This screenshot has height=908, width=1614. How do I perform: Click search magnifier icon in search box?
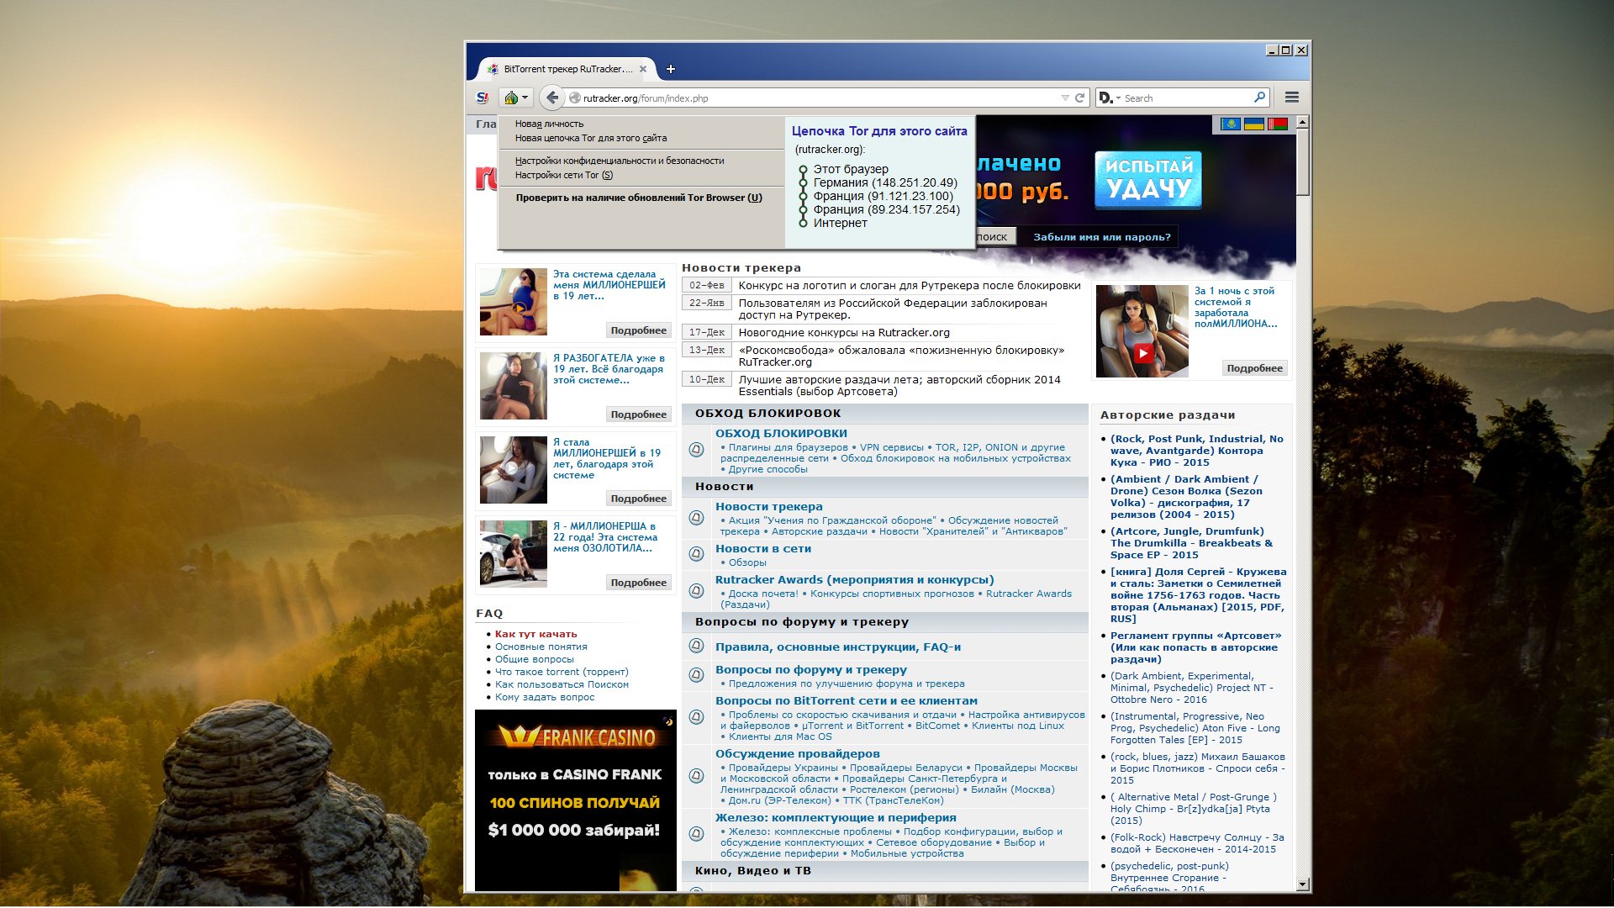click(x=1259, y=98)
